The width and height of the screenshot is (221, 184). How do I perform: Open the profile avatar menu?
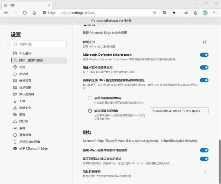click(205, 13)
